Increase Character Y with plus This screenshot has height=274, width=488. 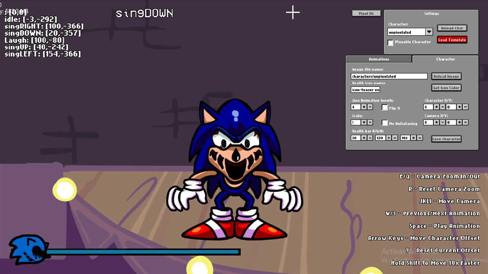pyautogui.click(x=459, y=107)
